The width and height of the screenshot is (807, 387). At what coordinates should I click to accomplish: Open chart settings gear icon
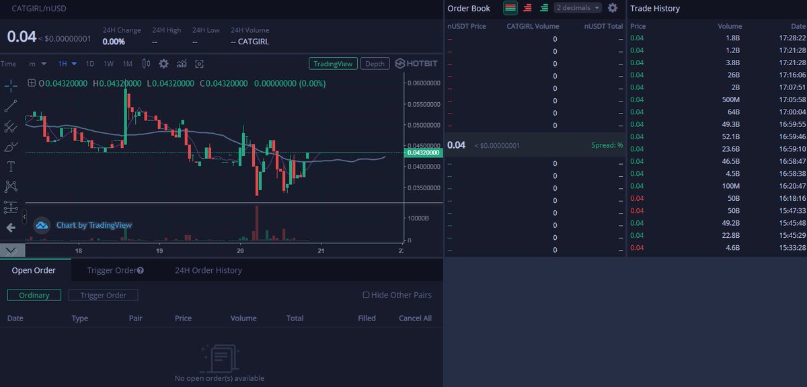[163, 64]
